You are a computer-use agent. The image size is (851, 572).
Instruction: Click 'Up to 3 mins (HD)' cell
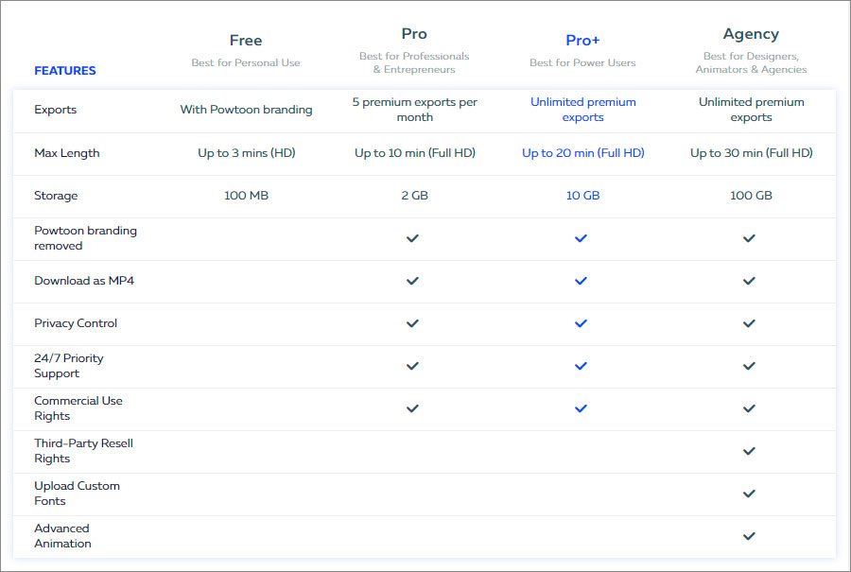pyautogui.click(x=247, y=153)
